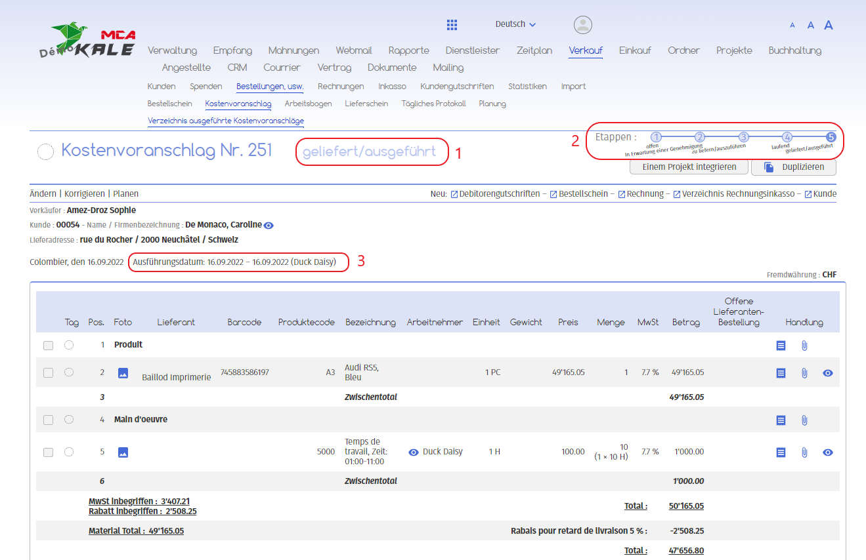Click eye icon next to customer De Monaco, Caroline
The height and width of the screenshot is (560, 866).
pyautogui.click(x=269, y=226)
